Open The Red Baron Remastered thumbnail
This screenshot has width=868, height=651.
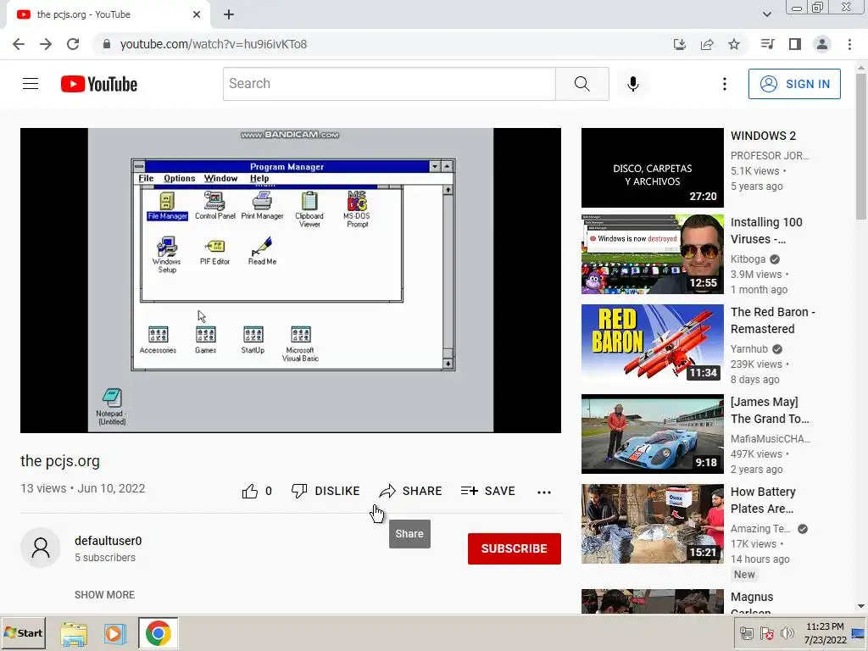point(652,344)
